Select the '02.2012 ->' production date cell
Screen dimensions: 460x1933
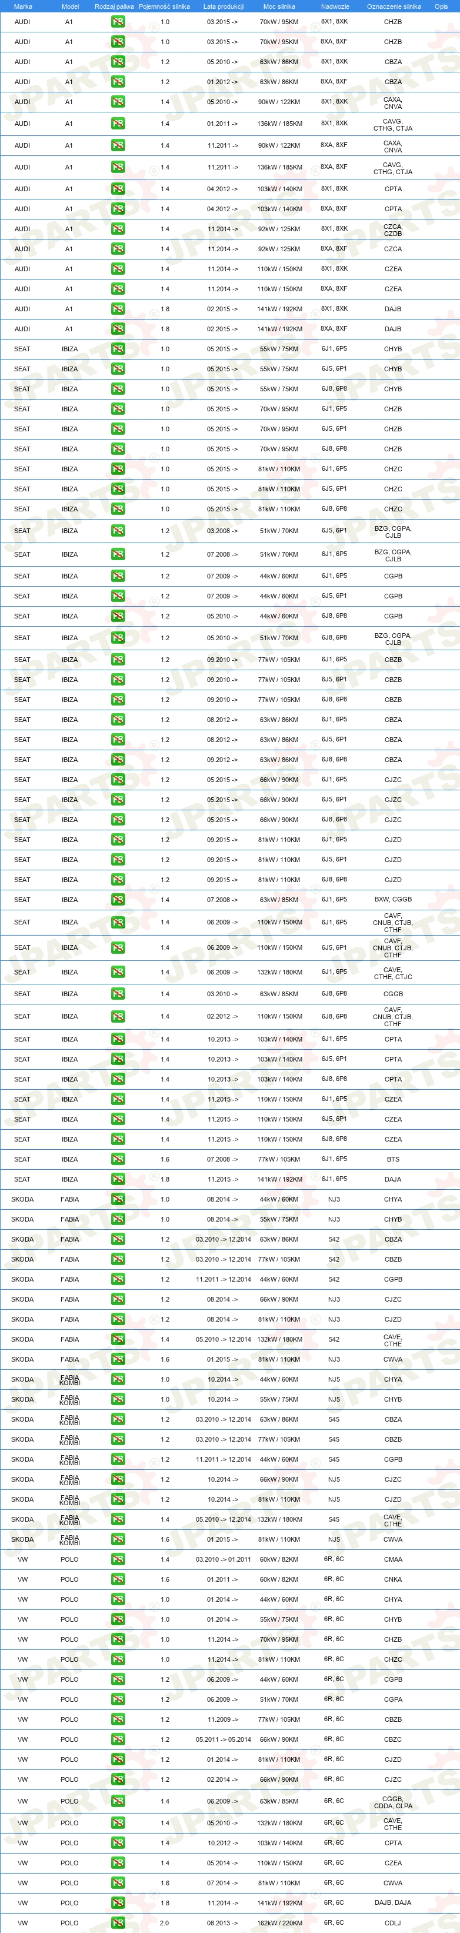tap(223, 1017)
